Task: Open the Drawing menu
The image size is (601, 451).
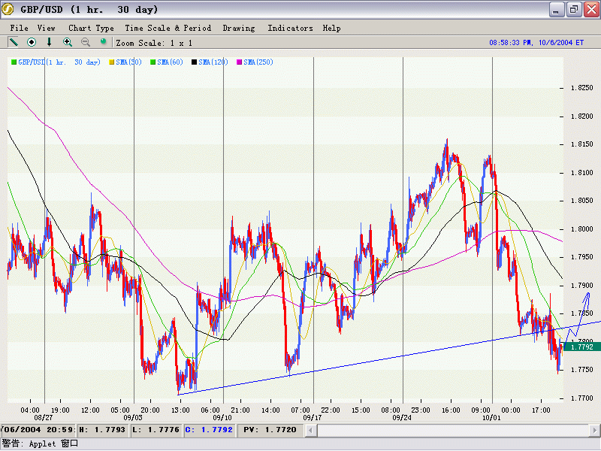Action: pyautogui.click(x=239, y=28)
